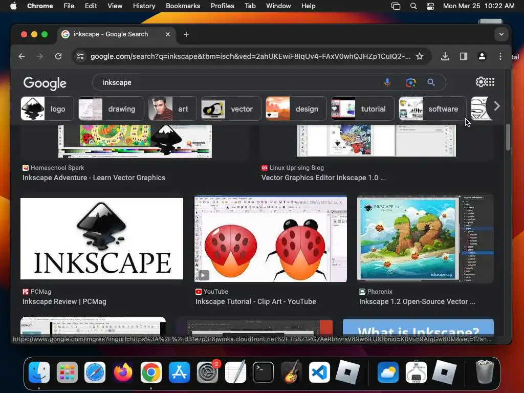This screenshot has width=524, height=393.
Task: Toggle the Chrome side panel icon
Action: (x=464, y=56)
